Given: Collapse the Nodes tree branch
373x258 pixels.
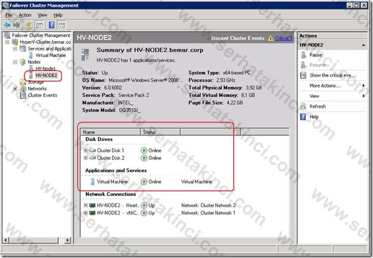Looking at the screenshot, I should pos(15,62).
